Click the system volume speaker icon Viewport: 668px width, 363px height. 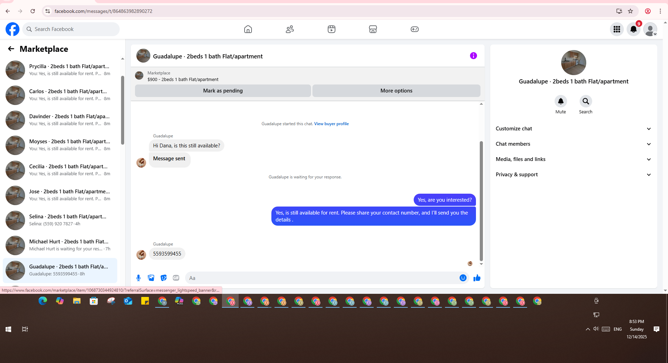[x=596, y=329]
